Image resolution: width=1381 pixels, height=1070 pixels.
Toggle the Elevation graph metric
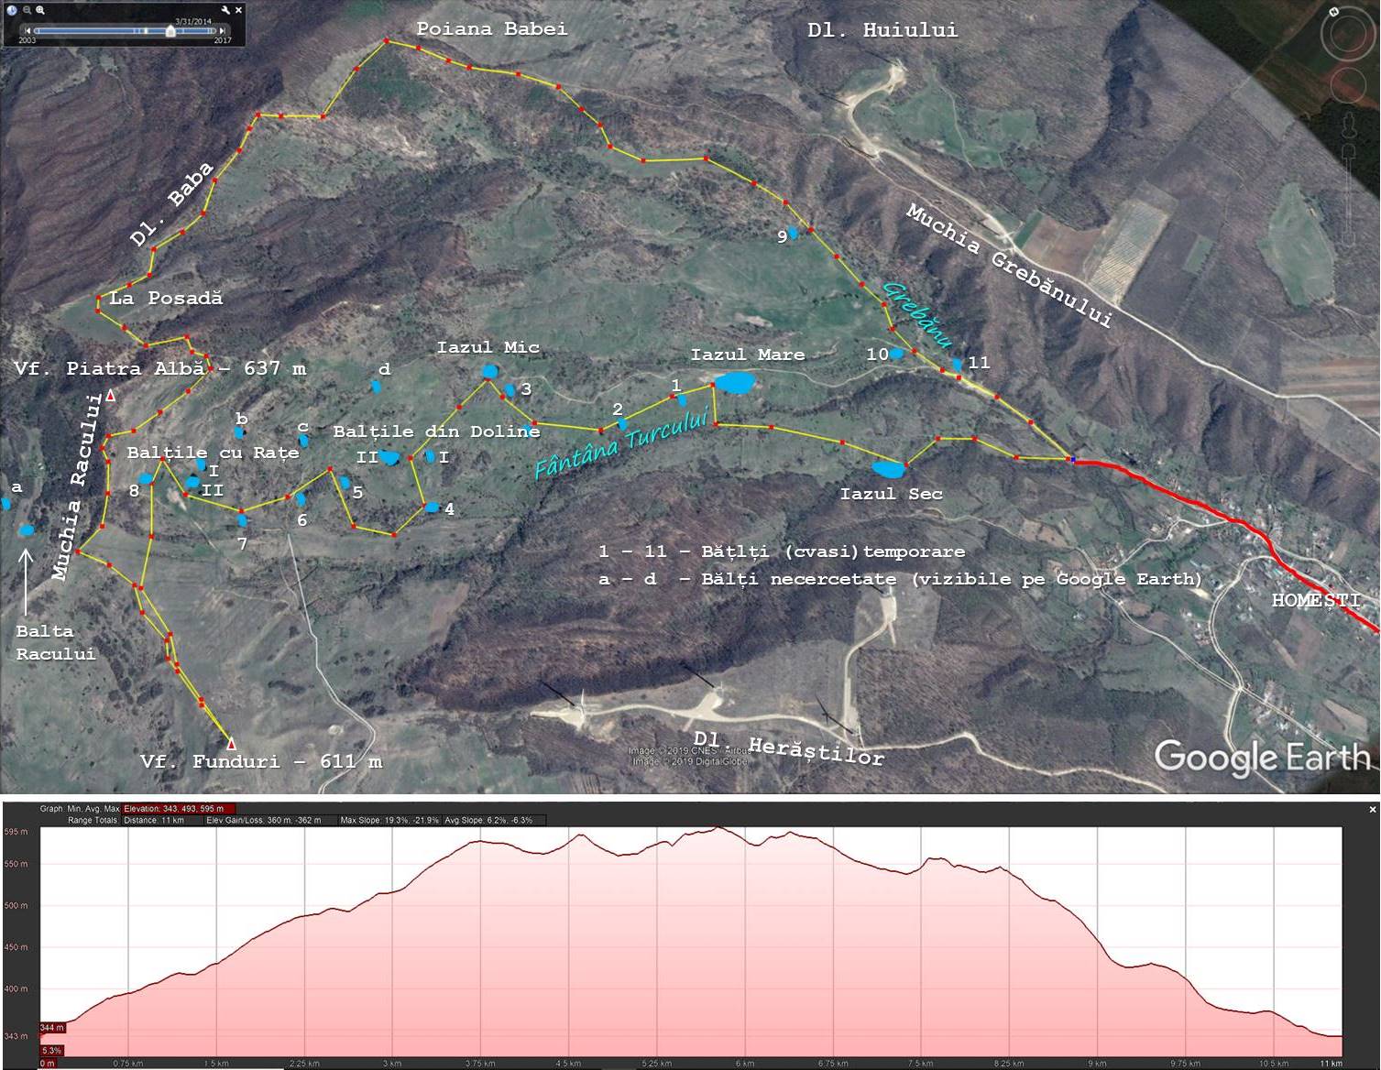pos(179,809)
